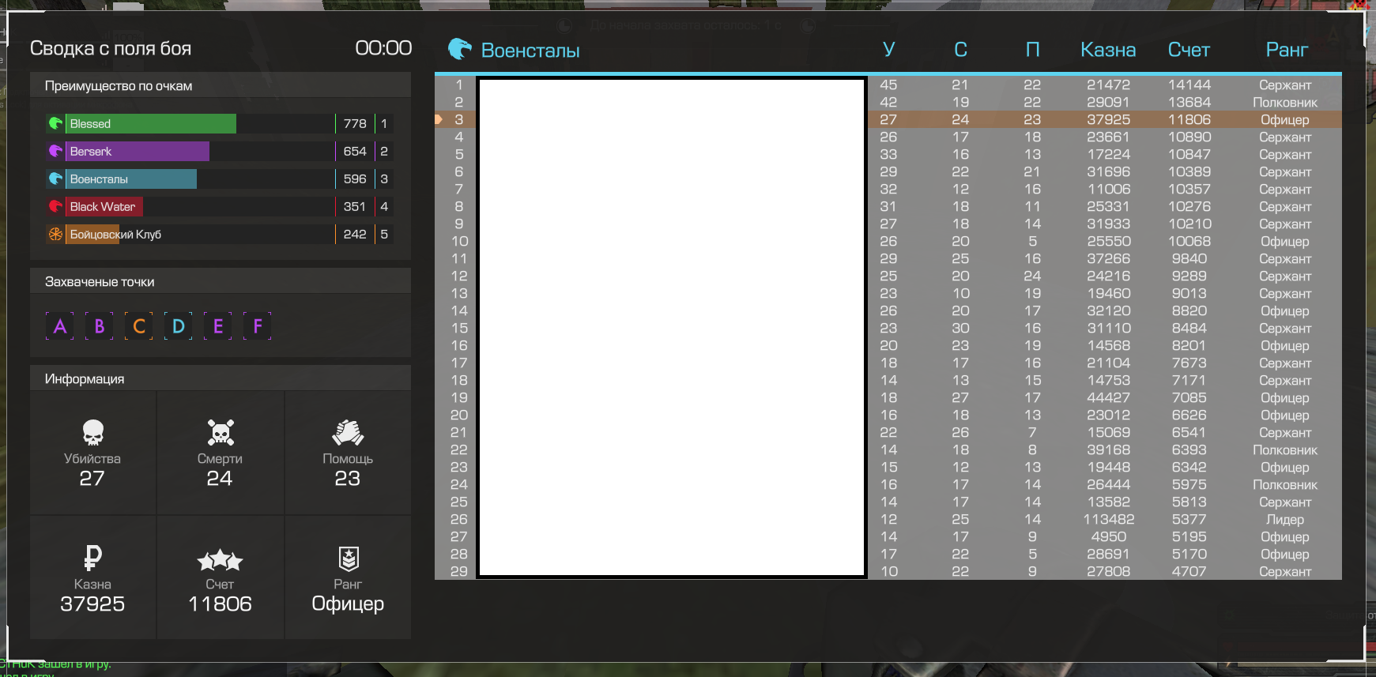1376x677 pixels.
Task: Click the Захваченые точки section header
Action: [x=221, y=281]
